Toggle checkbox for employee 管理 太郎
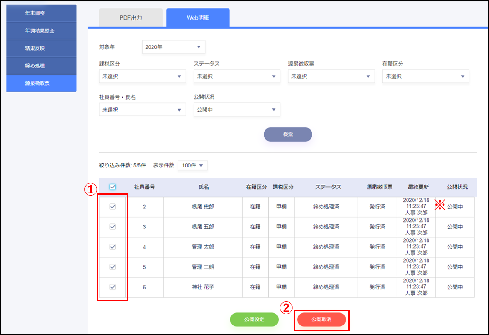 coord(112,247)
